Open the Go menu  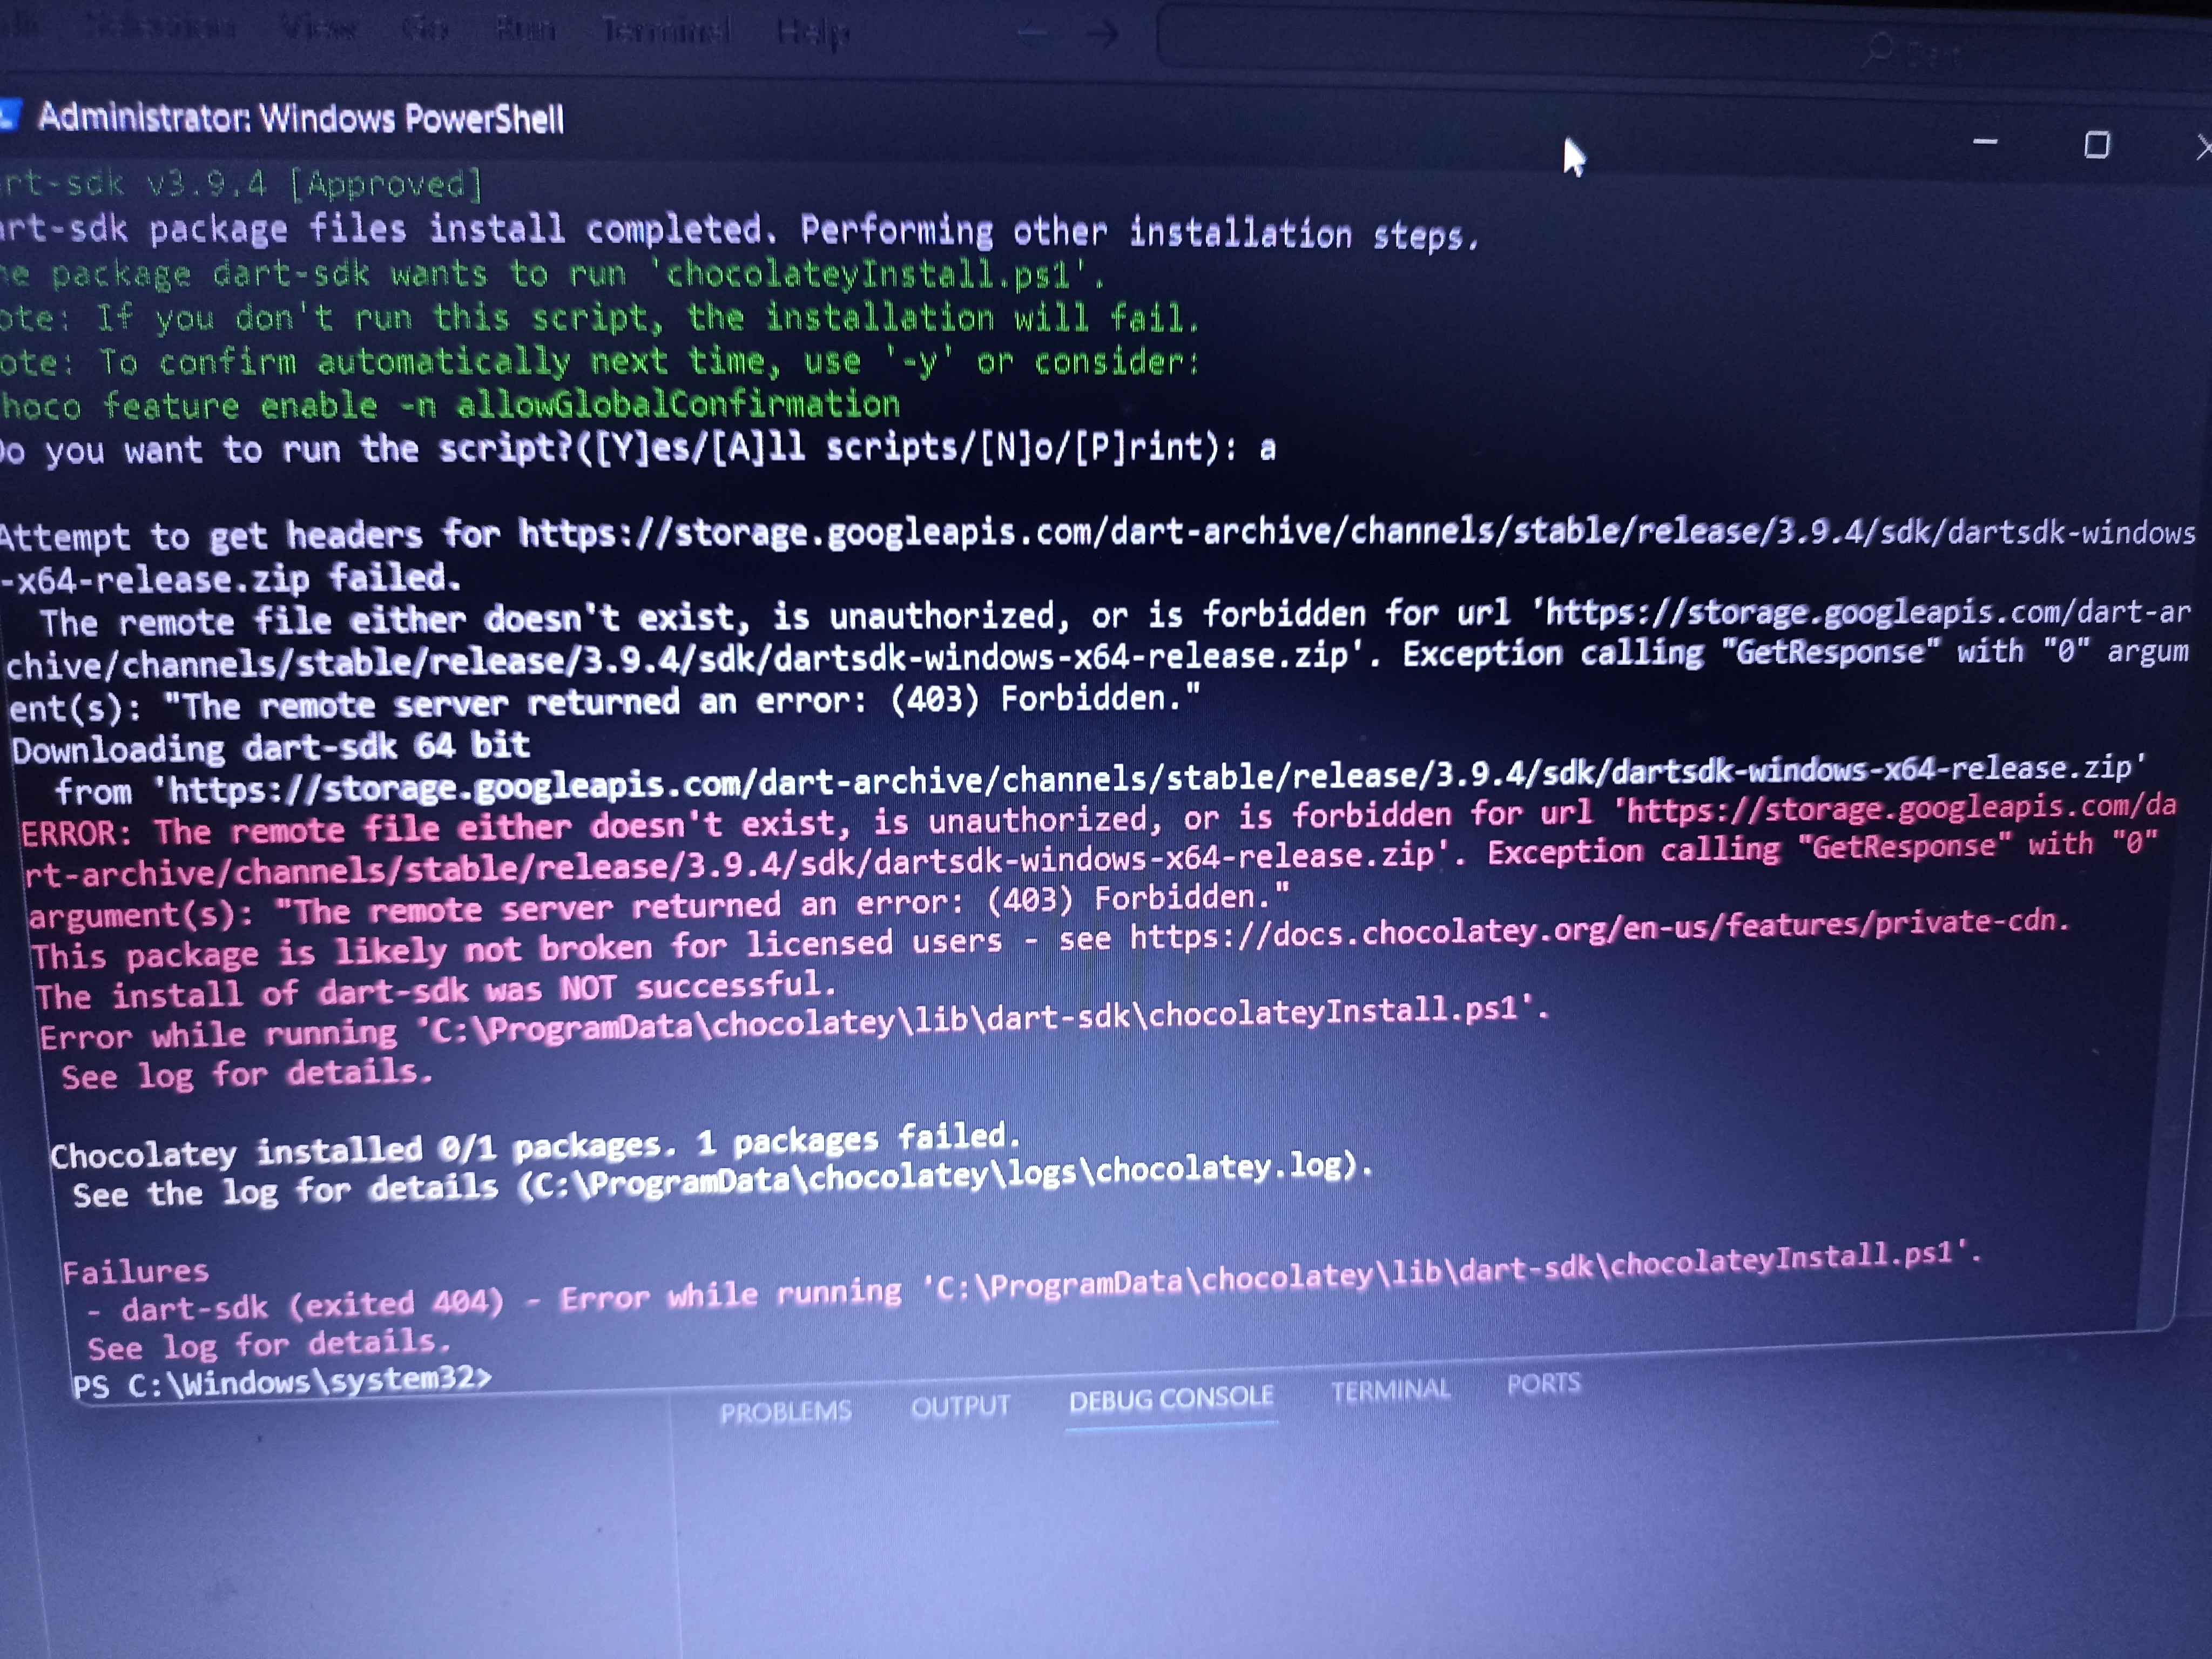(x=425, y=29)
